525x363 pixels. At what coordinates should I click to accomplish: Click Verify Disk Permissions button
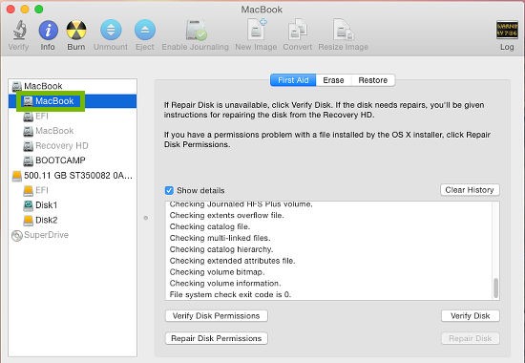pyautogui.click(x=217, y=316)
